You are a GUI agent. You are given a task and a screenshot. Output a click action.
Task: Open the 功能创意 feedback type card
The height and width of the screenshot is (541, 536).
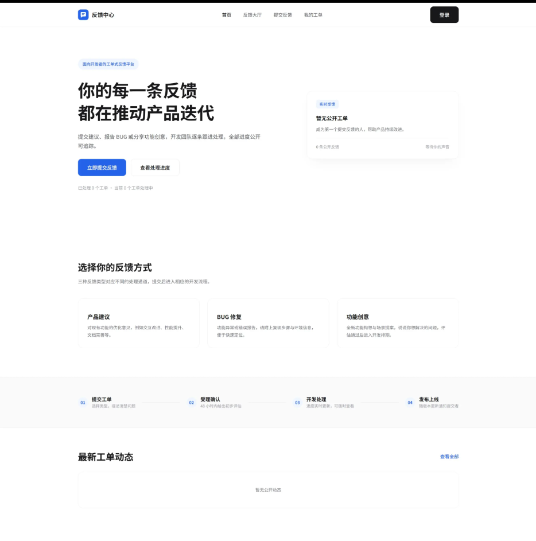pos(398,323)
